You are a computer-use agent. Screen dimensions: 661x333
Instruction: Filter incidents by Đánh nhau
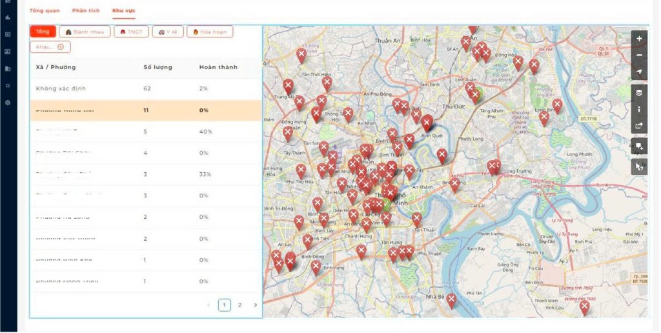click(x=84, y=32)
